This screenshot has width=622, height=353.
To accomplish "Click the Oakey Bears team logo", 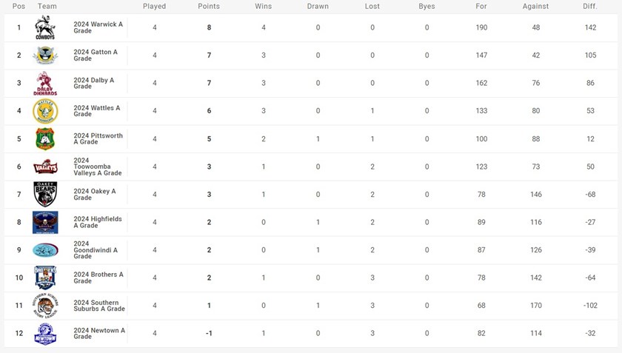I will point(45,195).
